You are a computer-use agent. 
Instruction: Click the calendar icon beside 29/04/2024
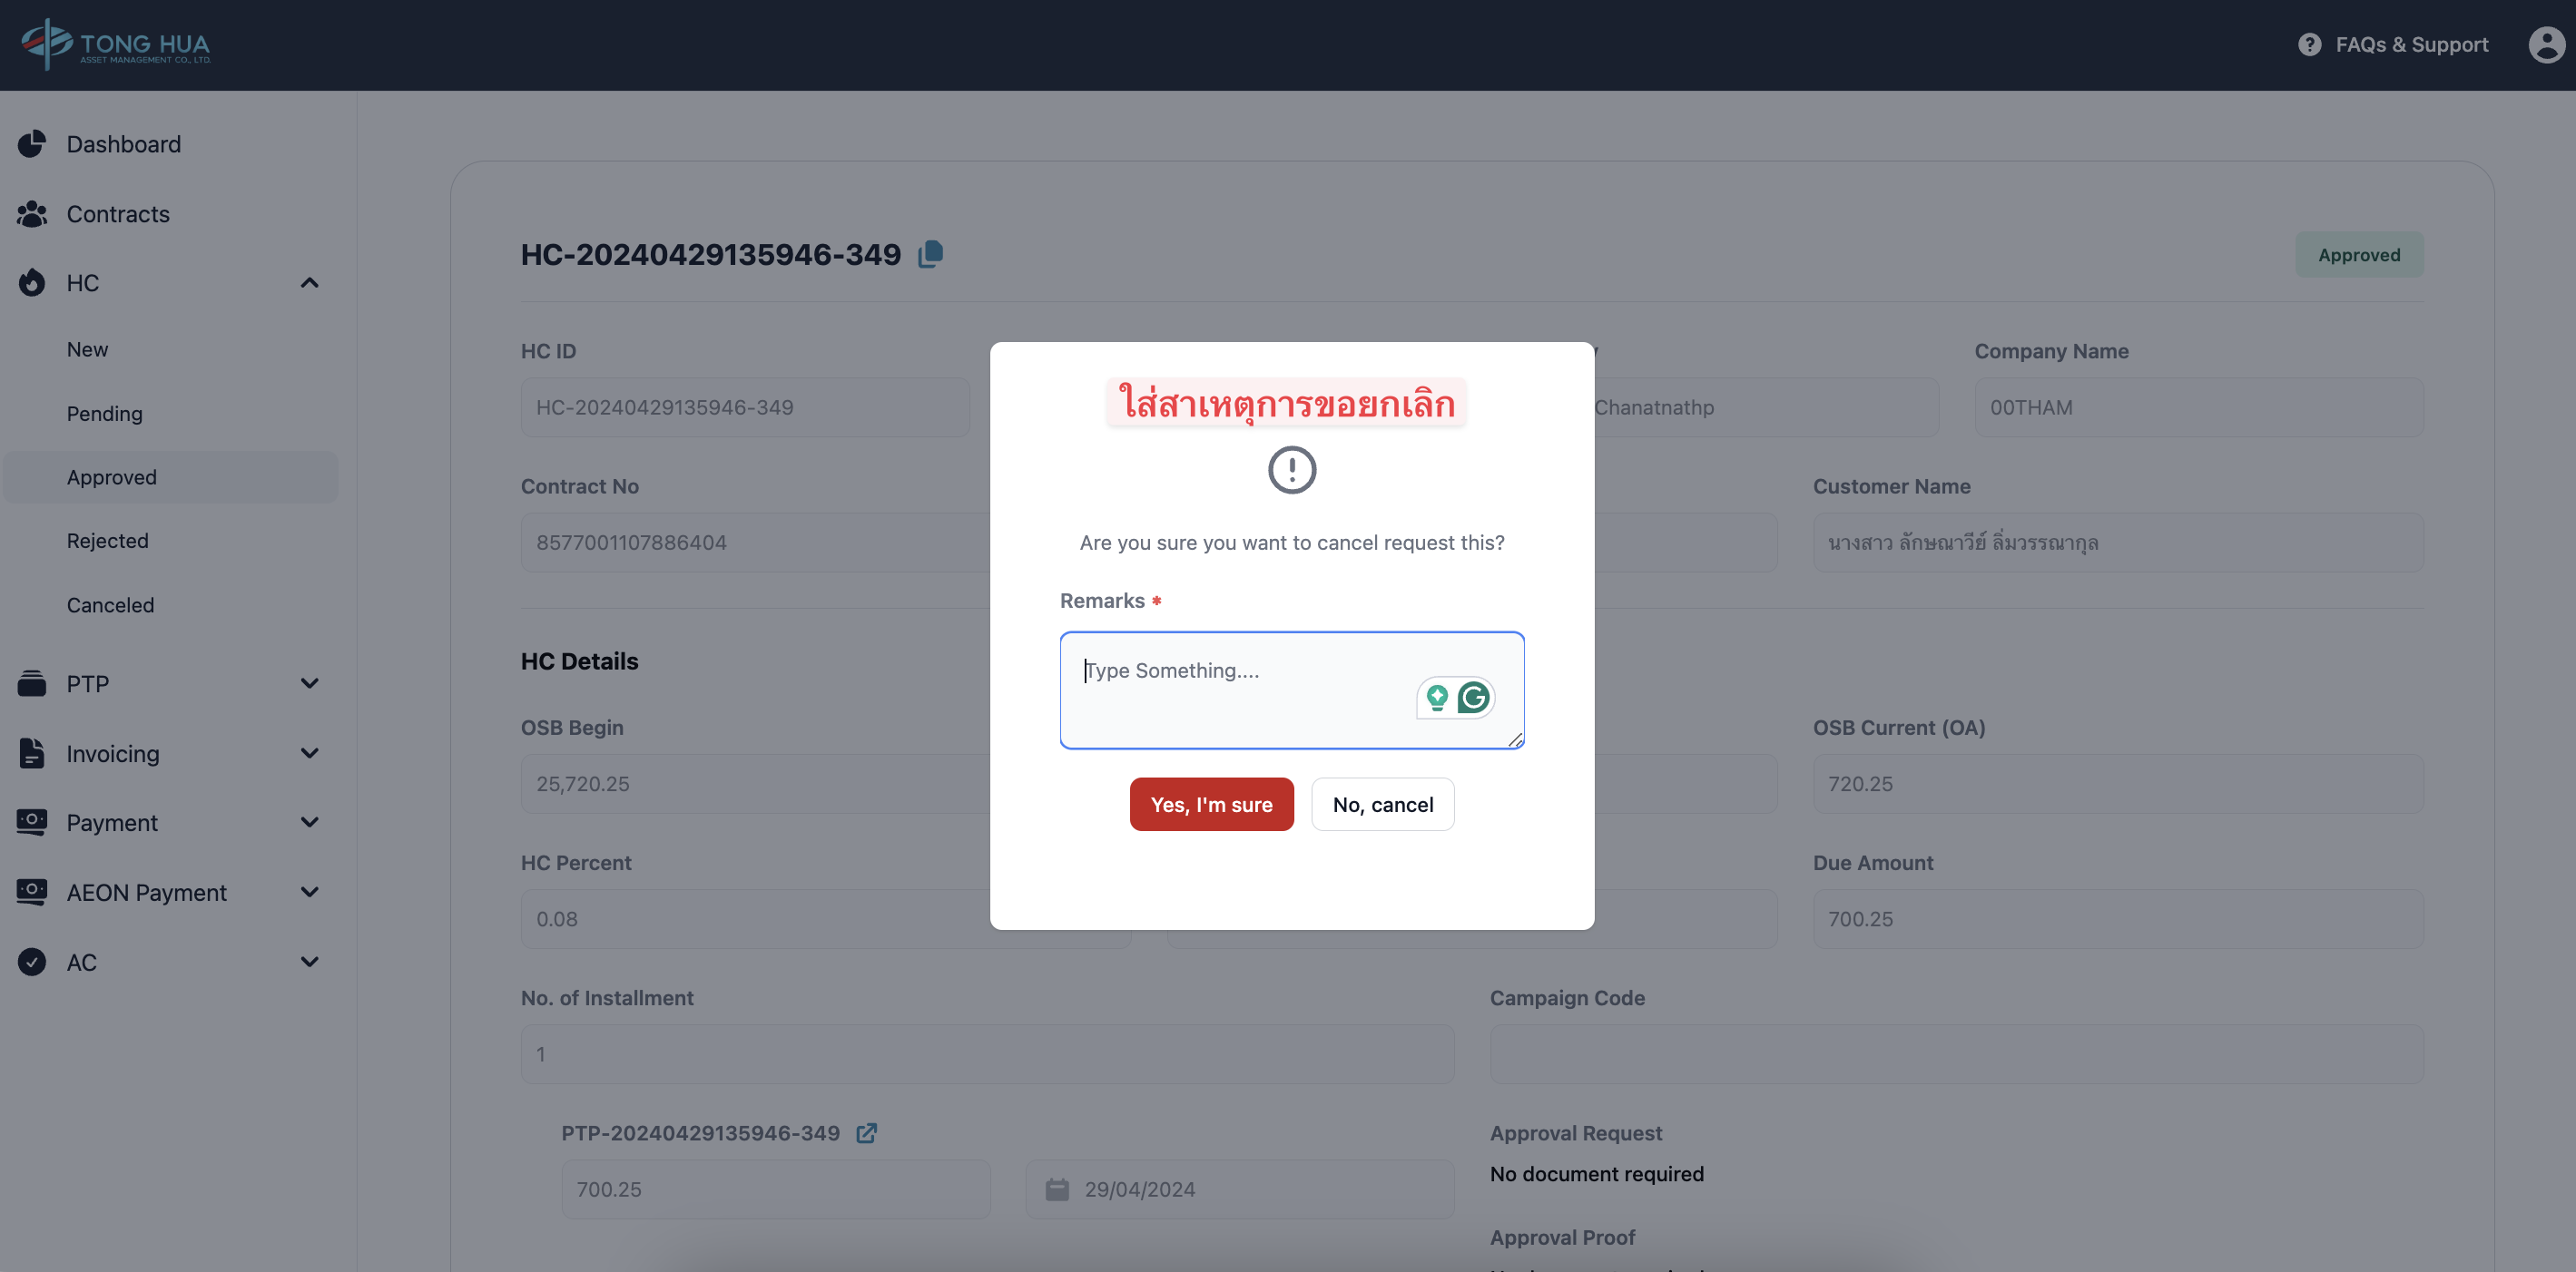(1057, 1189)
